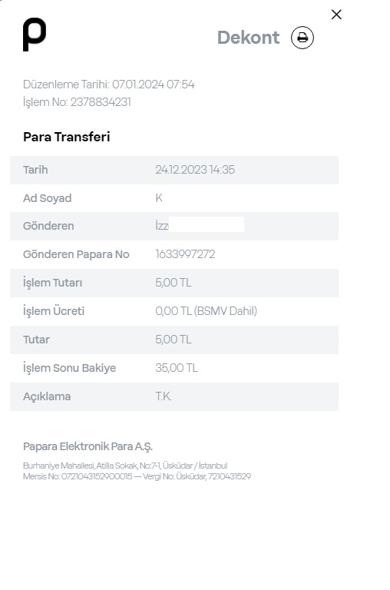Click the Dekont heading
The height and width of the screenshot is (590, 390).
pos(248,38)
